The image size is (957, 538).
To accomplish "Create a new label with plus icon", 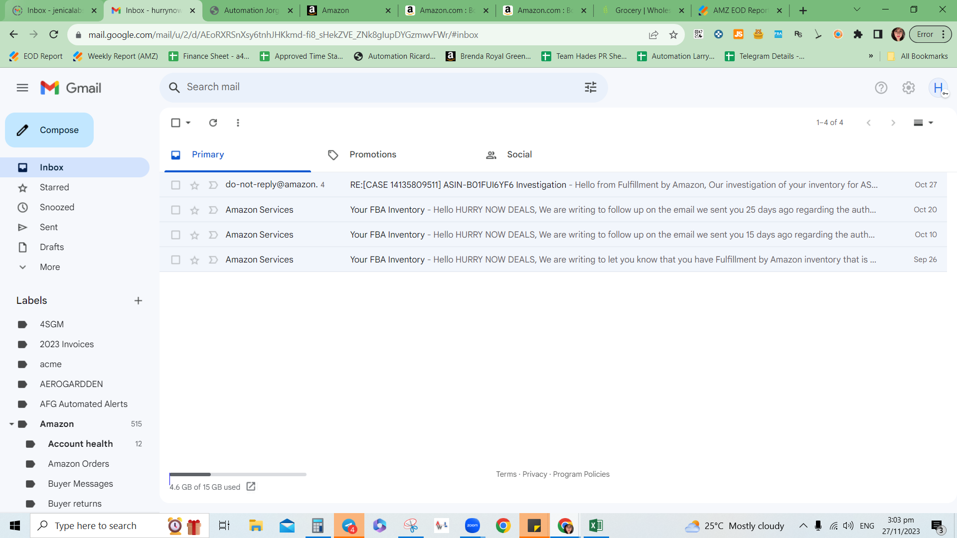I will click(138, 300).
